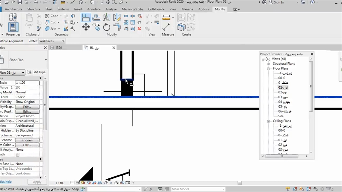
Task: Click the Properties palette icon in ribbon
Action: (x=13, y=27)
